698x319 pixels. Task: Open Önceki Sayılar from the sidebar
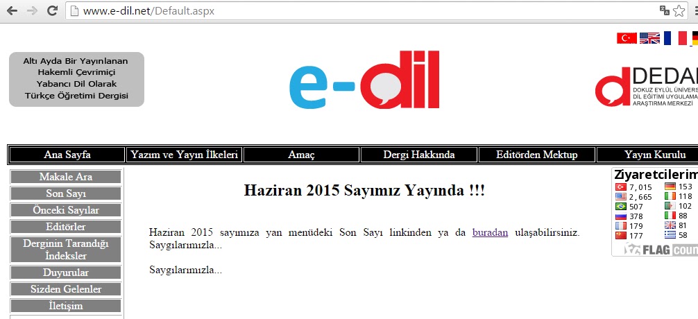click(66, 210)
